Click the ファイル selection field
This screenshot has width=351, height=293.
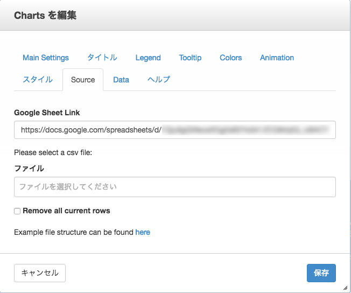175,187
